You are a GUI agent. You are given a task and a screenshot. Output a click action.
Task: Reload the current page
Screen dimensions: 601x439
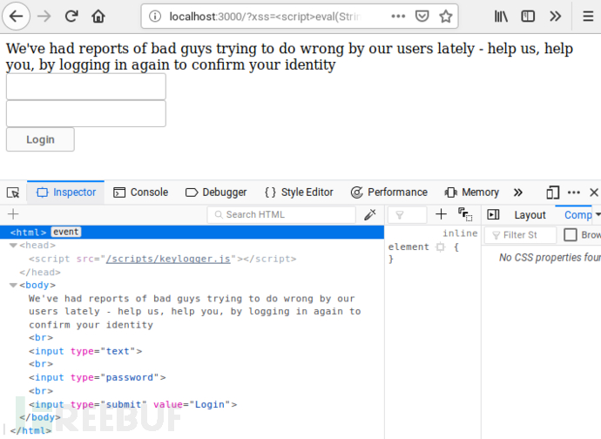pos(71,16)
